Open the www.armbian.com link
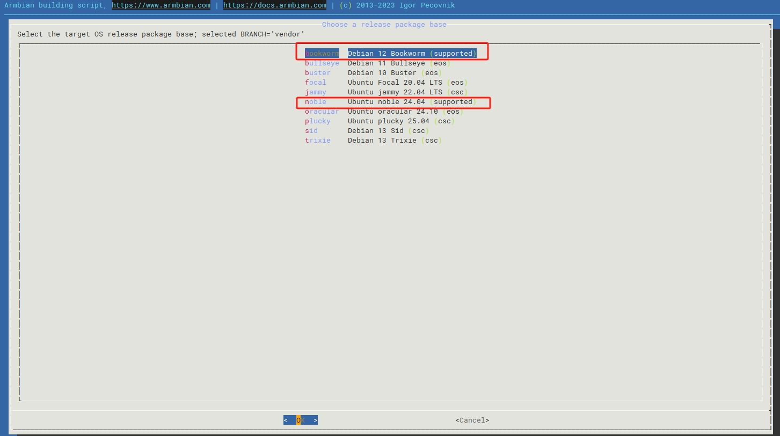This screenshot has height=436, width=780. click(x=161, y=5)
